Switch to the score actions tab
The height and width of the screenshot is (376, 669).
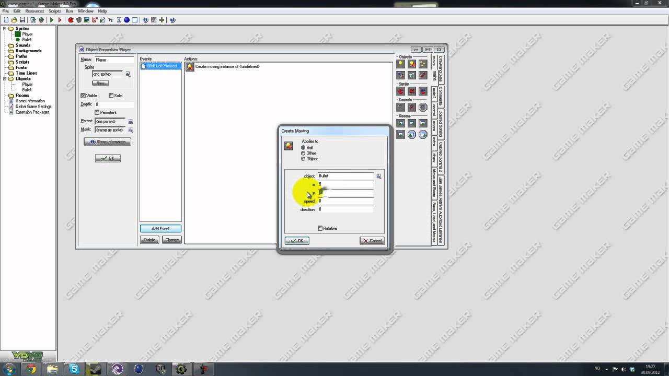pyautogui.click(x=434, y=127)
